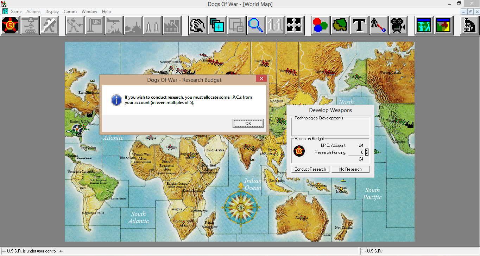Click the greyed combat soldier toolbar icon
This screenshot has height=256, width=480.
(x=75, y=26)
